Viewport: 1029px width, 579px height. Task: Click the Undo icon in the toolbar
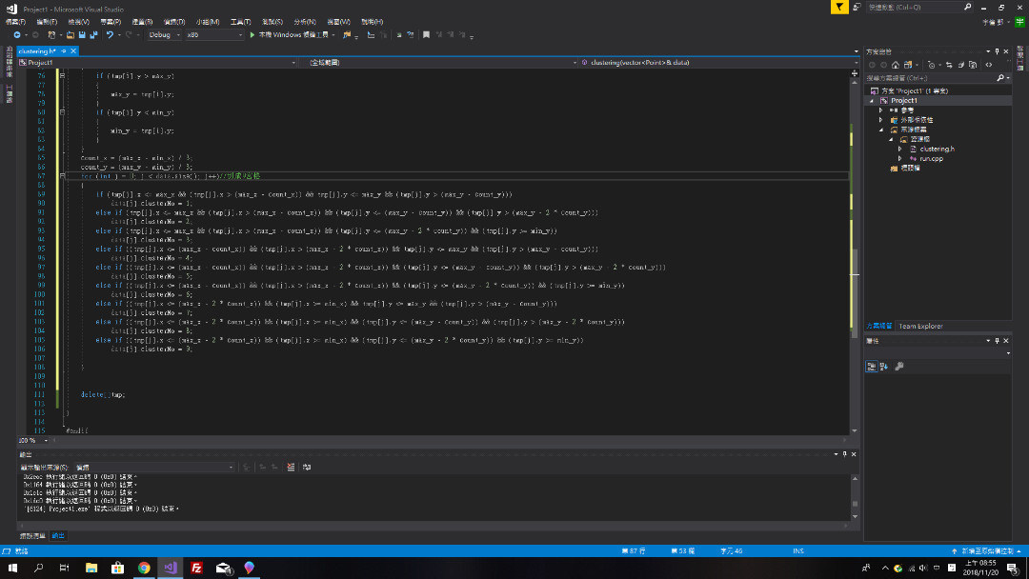(x=109, y=35)
